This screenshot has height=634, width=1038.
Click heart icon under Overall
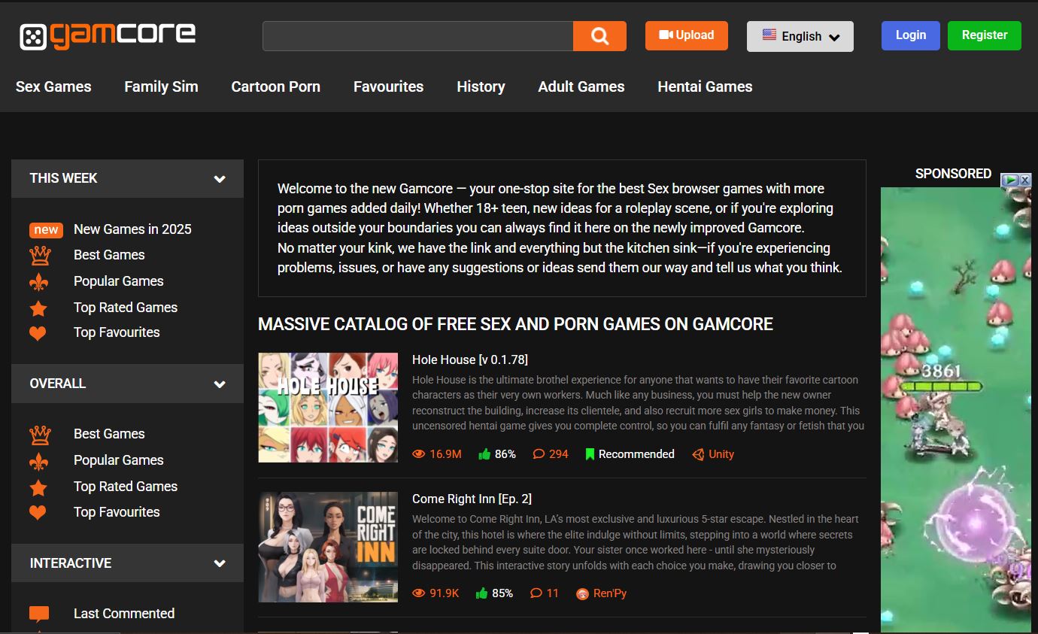pyautogui.click(x=38, y=513)
